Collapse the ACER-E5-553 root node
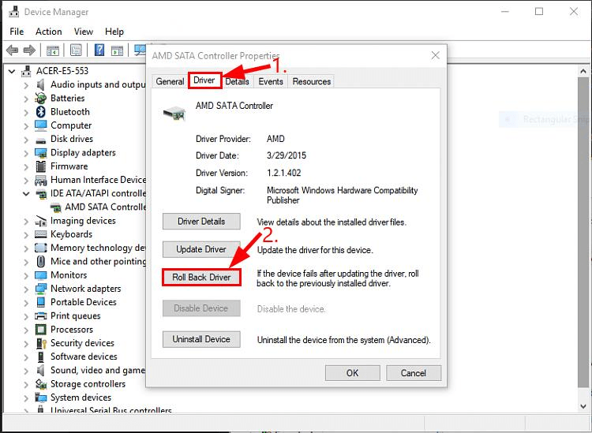Viewport: 592px width, 433px height. coord(12,71)
